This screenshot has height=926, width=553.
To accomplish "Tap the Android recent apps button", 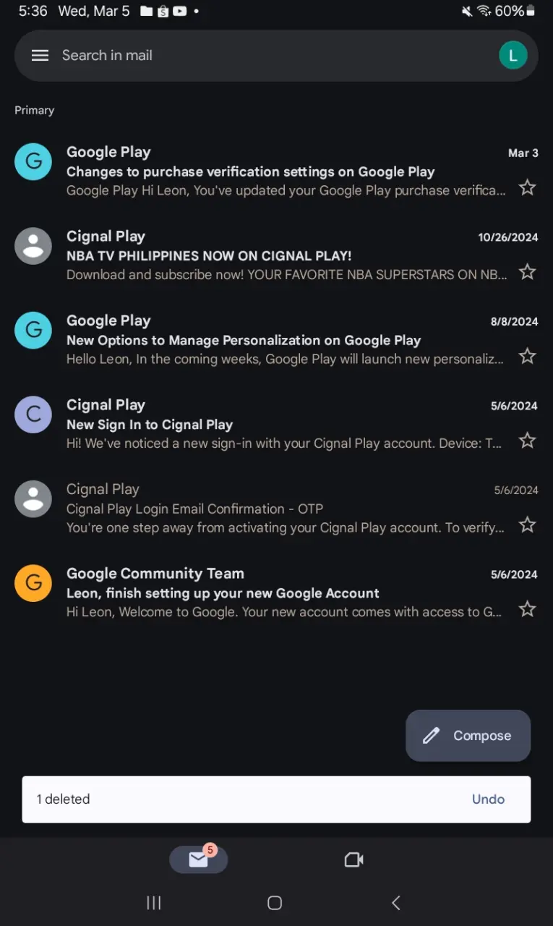I will pyautogui.click(x=154, y=902).
